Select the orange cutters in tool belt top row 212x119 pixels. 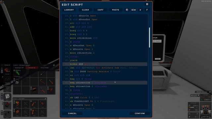click(42, 104)
